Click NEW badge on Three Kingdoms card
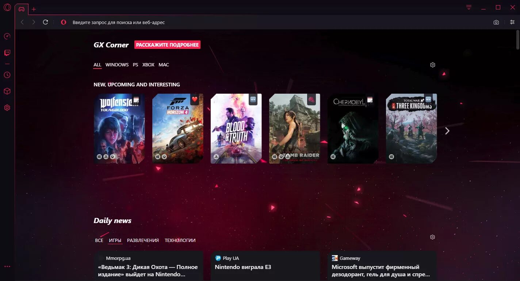Screen dimensions: 520x281 click(x=428, y=99)
